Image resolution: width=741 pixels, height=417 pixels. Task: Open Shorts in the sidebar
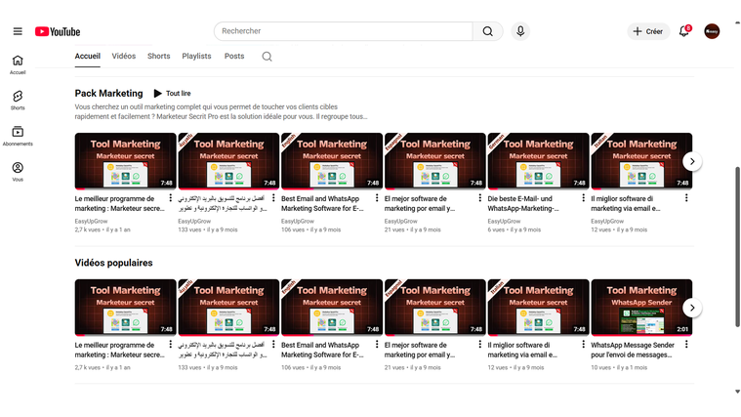coord(18,100)
